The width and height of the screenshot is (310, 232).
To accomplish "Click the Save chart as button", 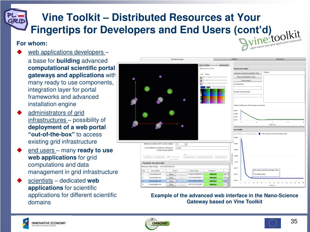I will click(239, 133).
